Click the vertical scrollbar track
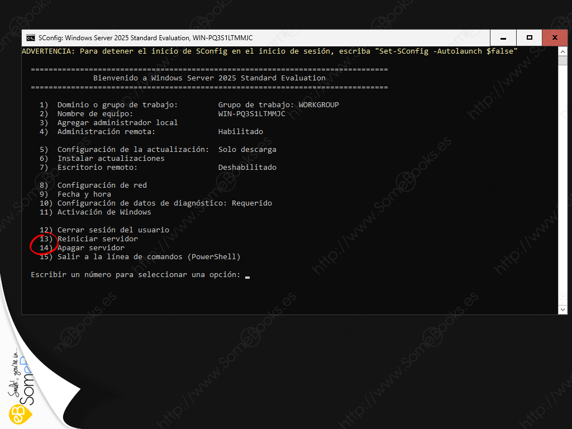 coord(563,179)
